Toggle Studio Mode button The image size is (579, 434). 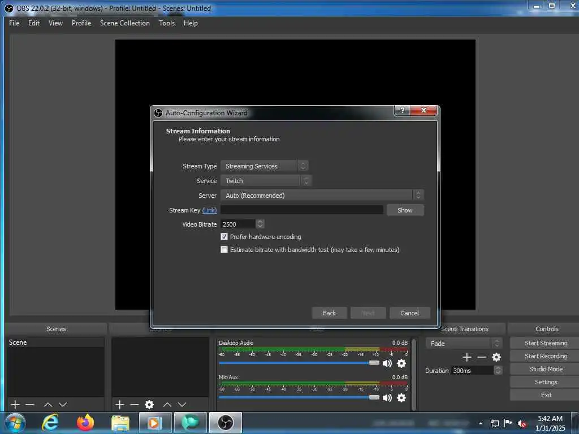pos(545,368)
